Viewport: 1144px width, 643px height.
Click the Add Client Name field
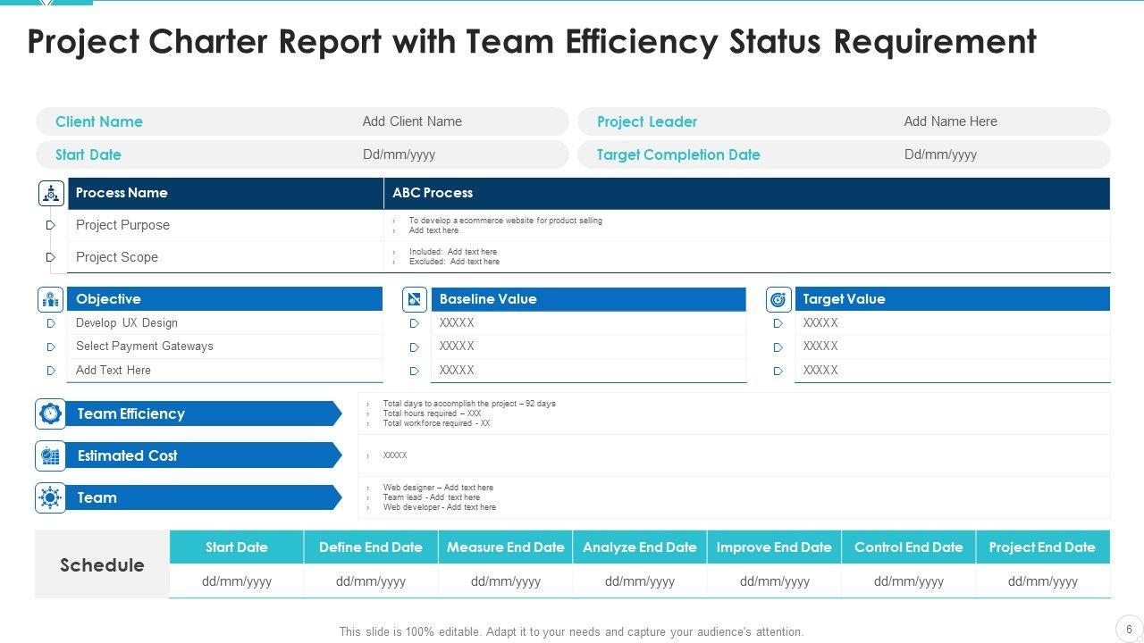(412, 121)
